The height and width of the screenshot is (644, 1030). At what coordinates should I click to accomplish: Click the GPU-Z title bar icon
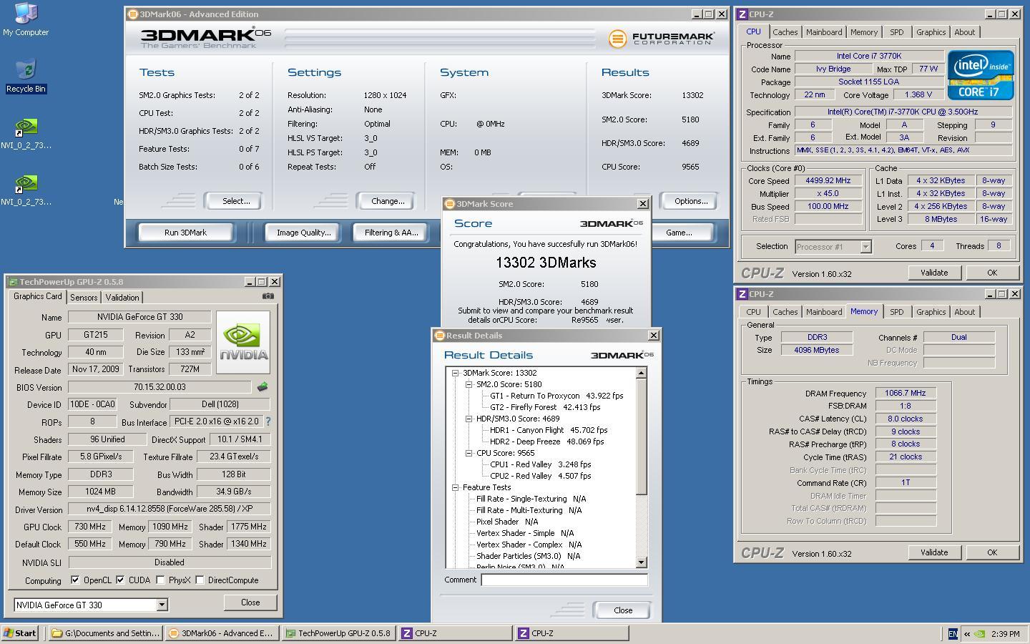12,282
